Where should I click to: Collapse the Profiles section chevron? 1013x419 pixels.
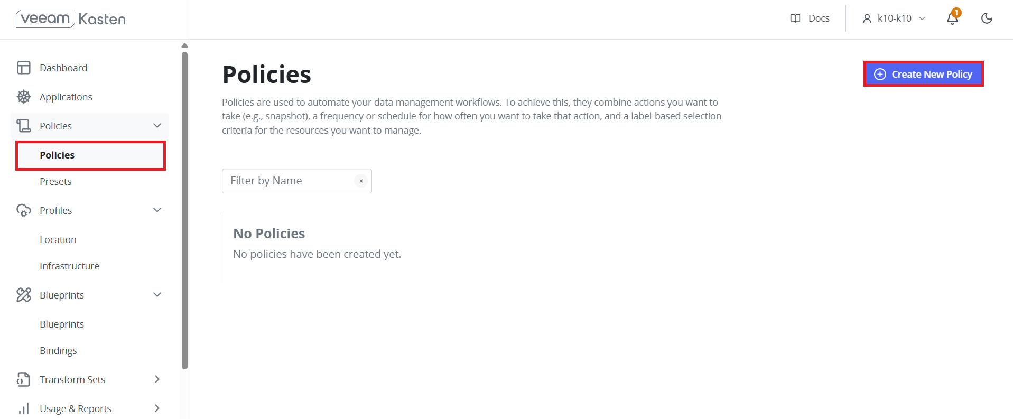(x=157, y=210)
